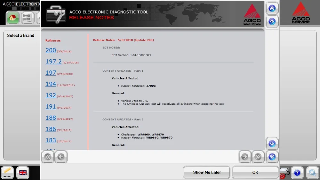Image resolution: width=320 pixels, height=180 pixels.
Task: Open release 188 notes link
Action: tap(51, 118)
